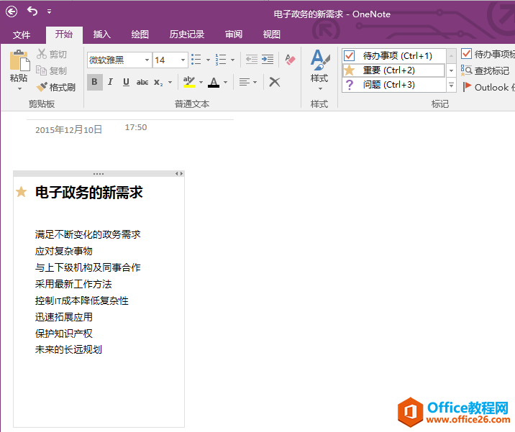Screen dimensions: 515x432
Task: Click the delete X icon
Action: point(275,82)
